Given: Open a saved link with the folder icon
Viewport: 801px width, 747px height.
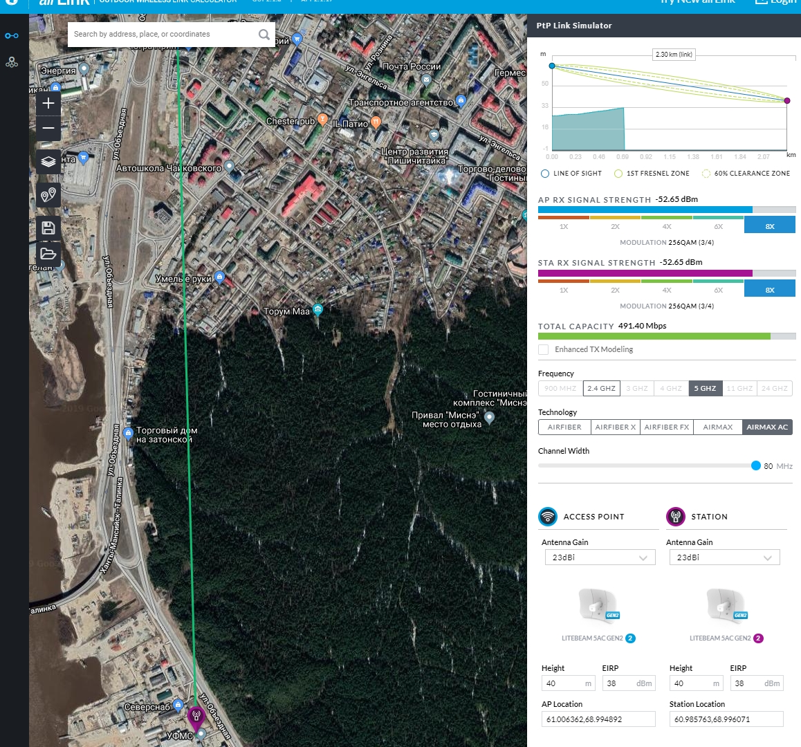Looking at the screenshot, I should pyautogui.click(x=48, y=253).
